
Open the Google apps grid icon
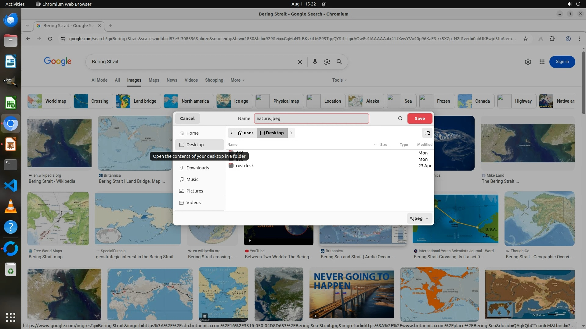[542, 62]
